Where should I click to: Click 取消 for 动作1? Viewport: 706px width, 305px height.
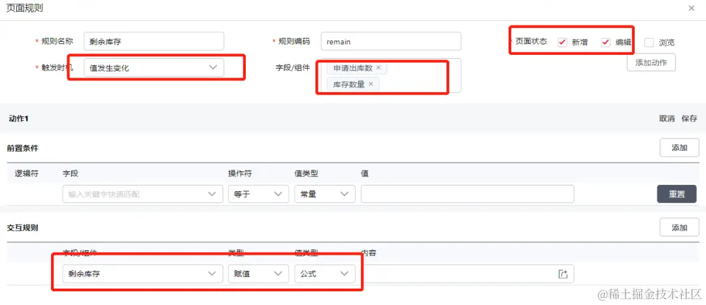point(667,118)
